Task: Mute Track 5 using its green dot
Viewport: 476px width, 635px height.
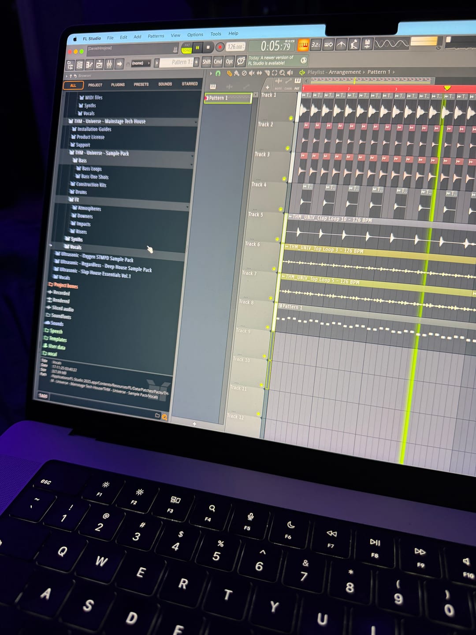Action: pos(277,239)
